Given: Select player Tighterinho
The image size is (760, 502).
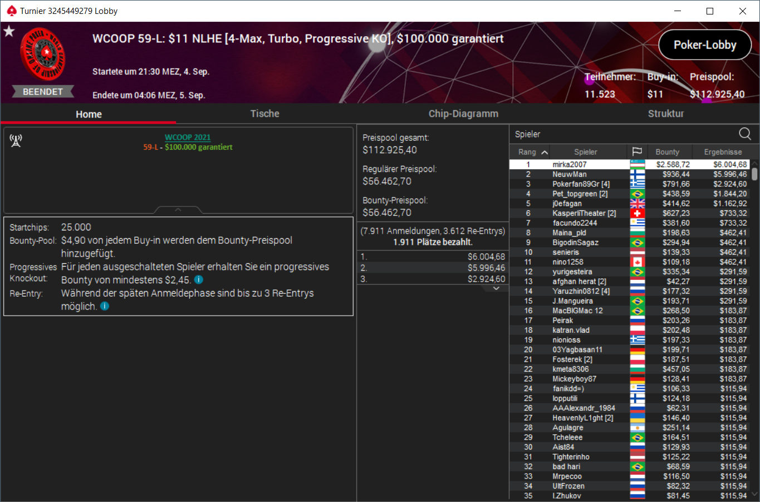Looking at the screenshot, I should pos(630,457).
